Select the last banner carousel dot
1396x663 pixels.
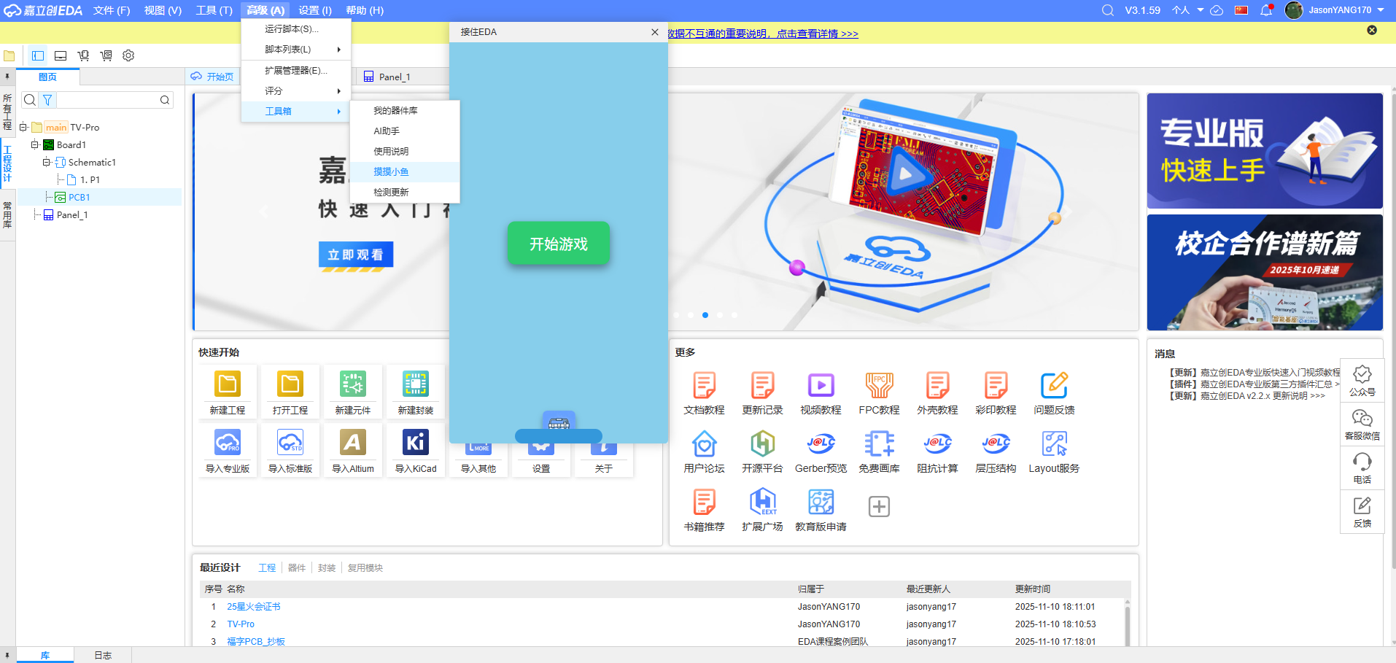coord(734,315)
